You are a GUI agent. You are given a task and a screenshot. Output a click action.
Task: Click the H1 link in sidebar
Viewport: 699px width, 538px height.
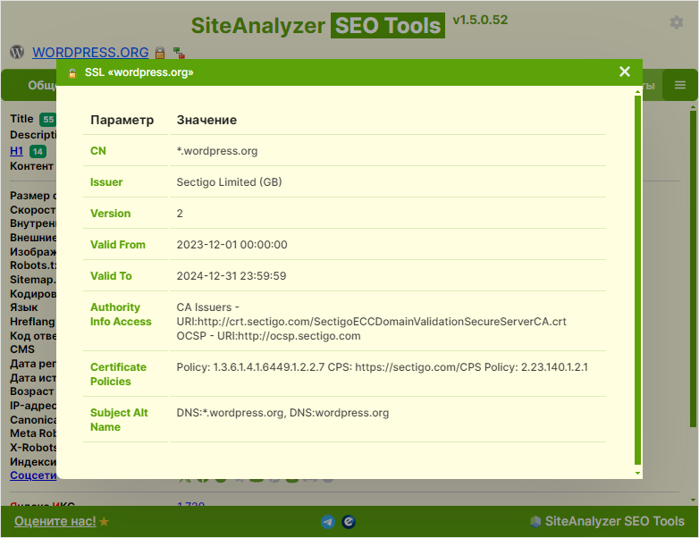coord(16,151)
